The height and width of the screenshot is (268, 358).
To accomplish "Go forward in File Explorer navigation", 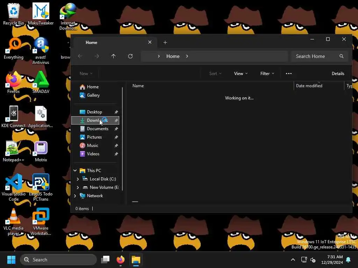I will click(97, 56).
